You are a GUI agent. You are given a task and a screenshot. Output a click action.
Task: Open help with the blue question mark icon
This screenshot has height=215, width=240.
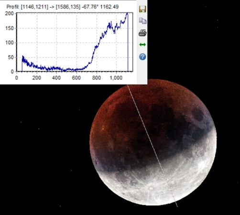(142, 57)
